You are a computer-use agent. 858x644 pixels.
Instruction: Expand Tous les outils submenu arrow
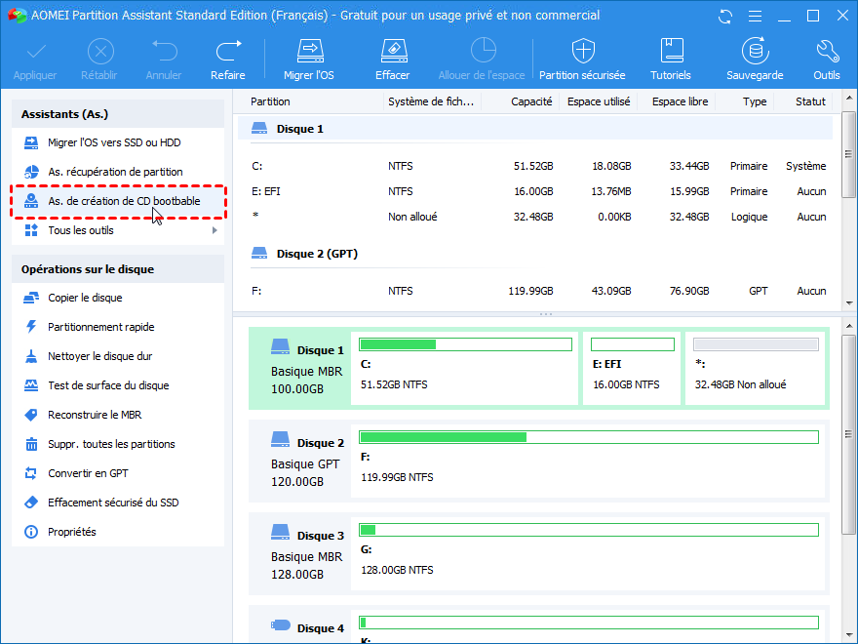215,230
